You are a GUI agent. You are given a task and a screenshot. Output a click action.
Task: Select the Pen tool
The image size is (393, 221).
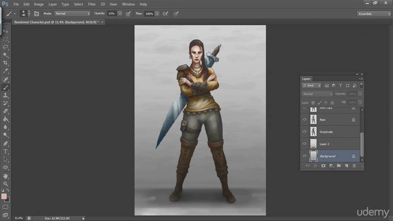click(x=5, y=144)
